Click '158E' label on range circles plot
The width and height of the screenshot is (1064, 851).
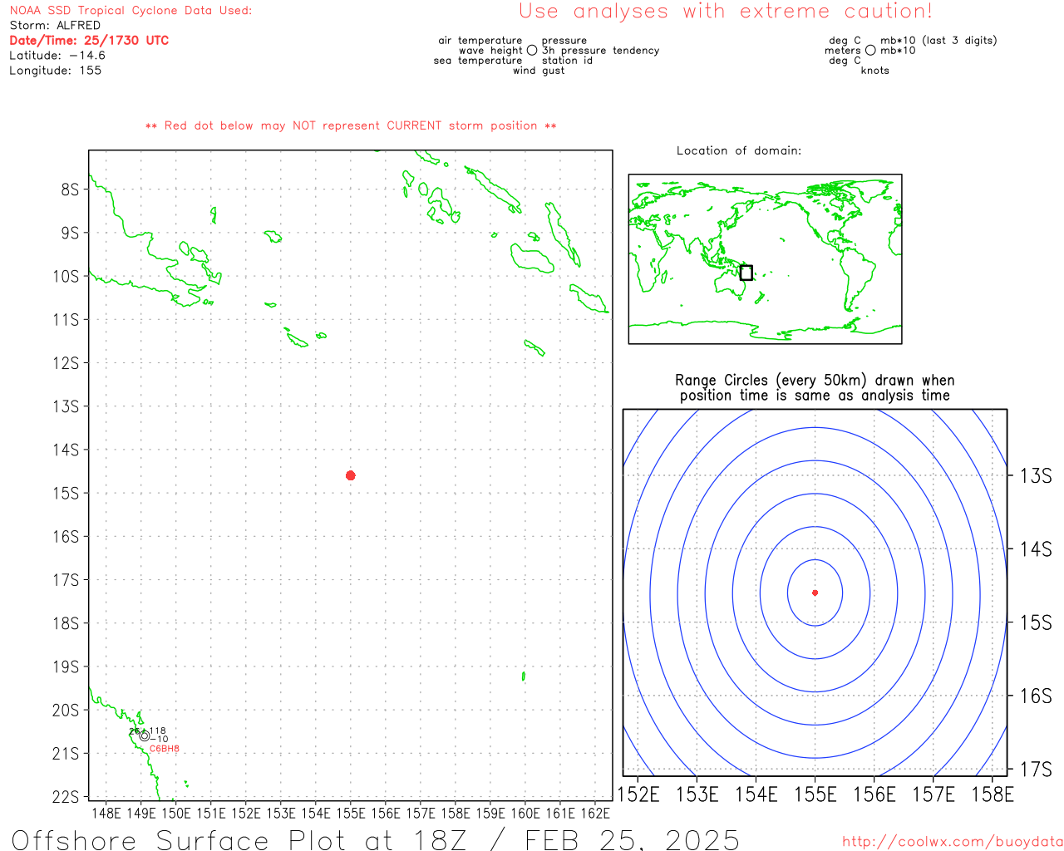[x=993, y=794]
